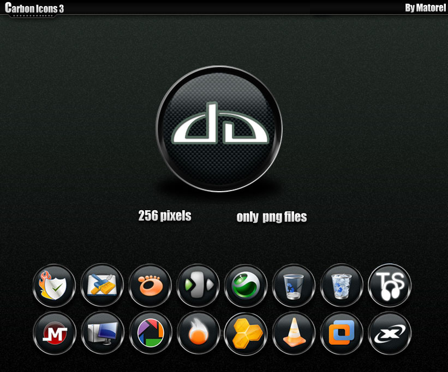448x372 pixels.
Task: Click the "By Matorel" author credit
Action: point(426,8)
